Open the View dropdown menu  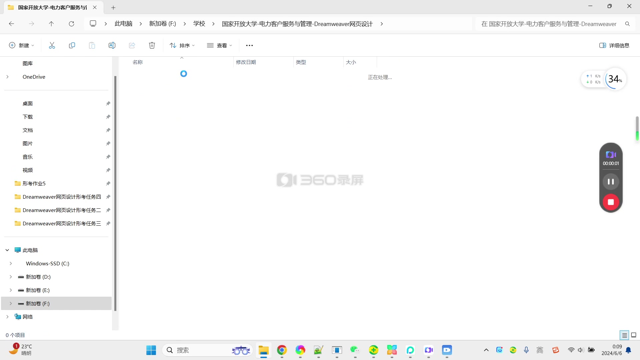[x=219, y=45]
